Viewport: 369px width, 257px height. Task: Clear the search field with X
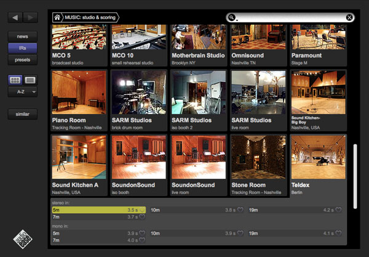coord(349,17)
